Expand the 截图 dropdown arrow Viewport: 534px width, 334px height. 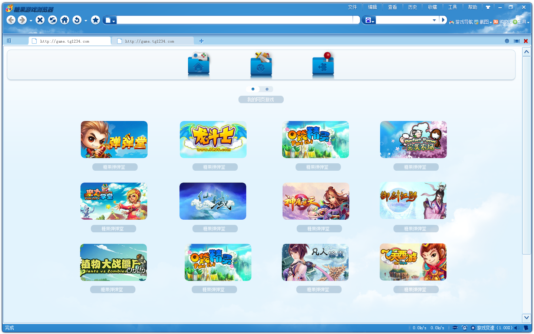tap(491, 23)
